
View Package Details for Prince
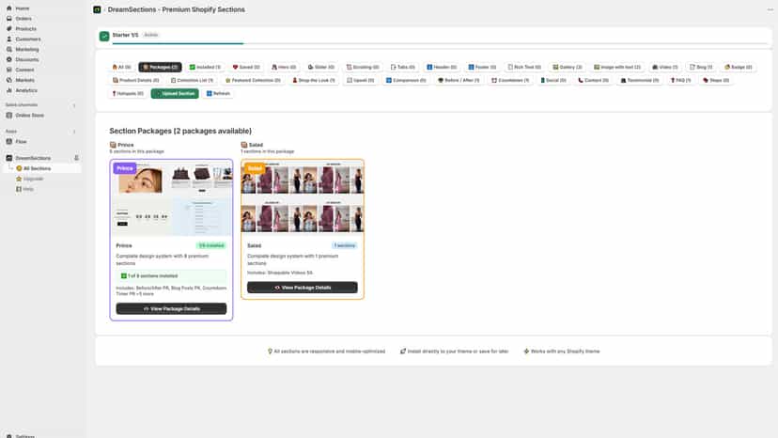click(171, 309)
